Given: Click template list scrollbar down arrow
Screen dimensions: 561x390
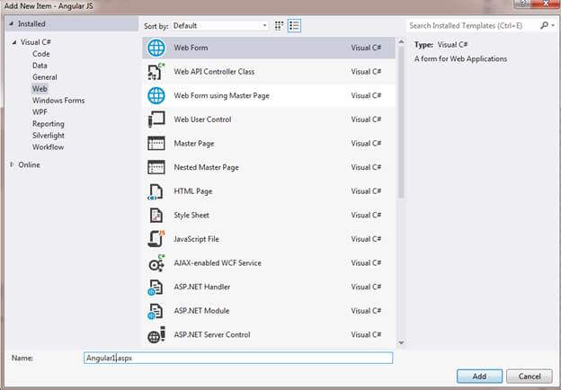Looking at the screenshot, I should click(401, 342).
